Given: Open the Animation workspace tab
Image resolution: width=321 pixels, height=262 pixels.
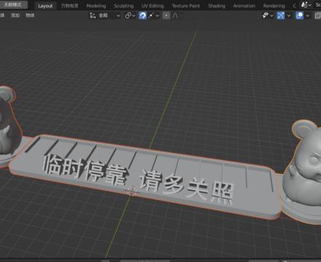Looking at the screenshot, I should (244, 6).
